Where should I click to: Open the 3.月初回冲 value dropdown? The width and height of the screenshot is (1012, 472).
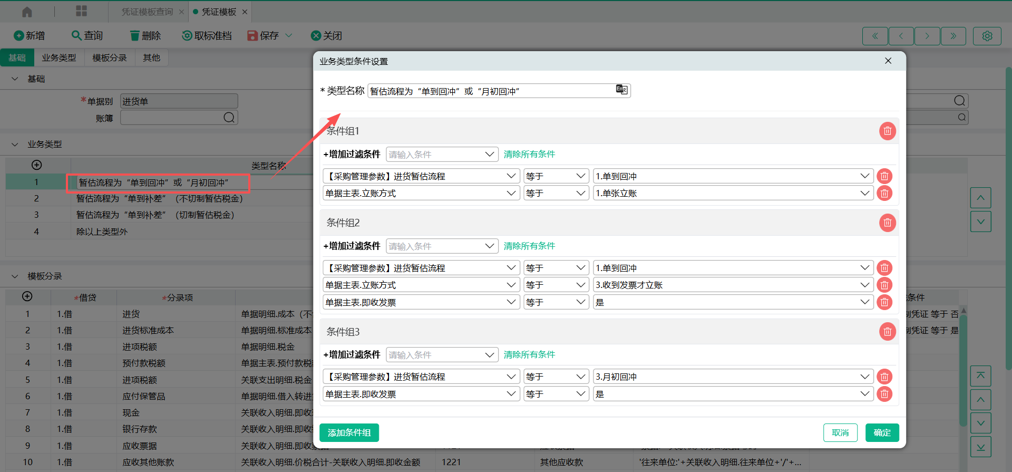(733, 377)
